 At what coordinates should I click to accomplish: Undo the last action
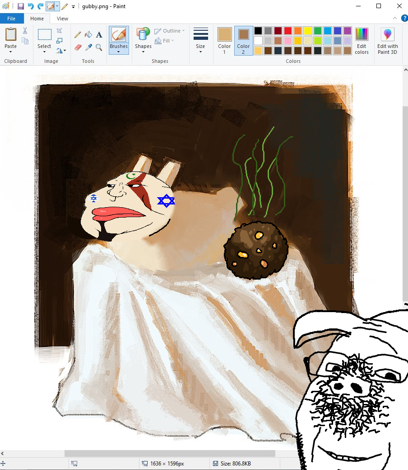click(31, 6)
